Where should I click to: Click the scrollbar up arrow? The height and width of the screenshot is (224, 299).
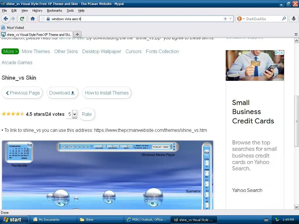[x=297, y=40]
